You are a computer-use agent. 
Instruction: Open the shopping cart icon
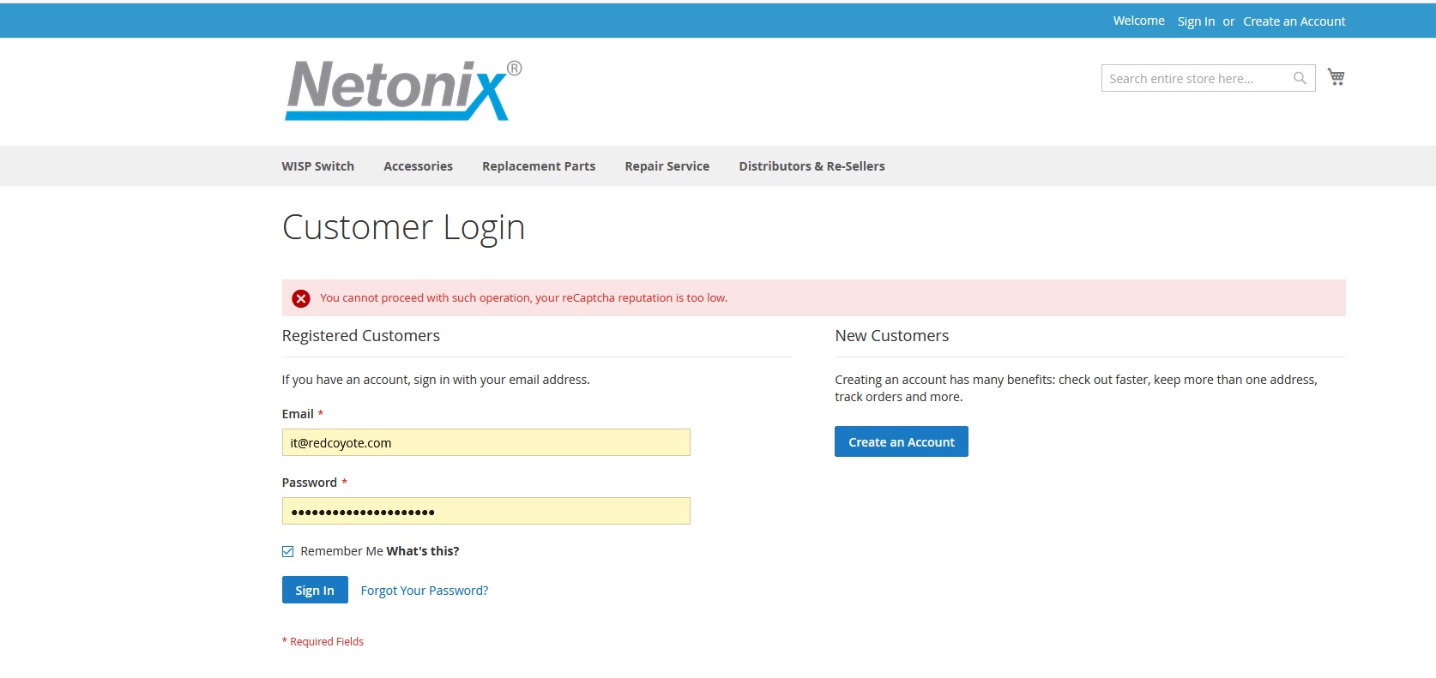tap(1336, 77)
